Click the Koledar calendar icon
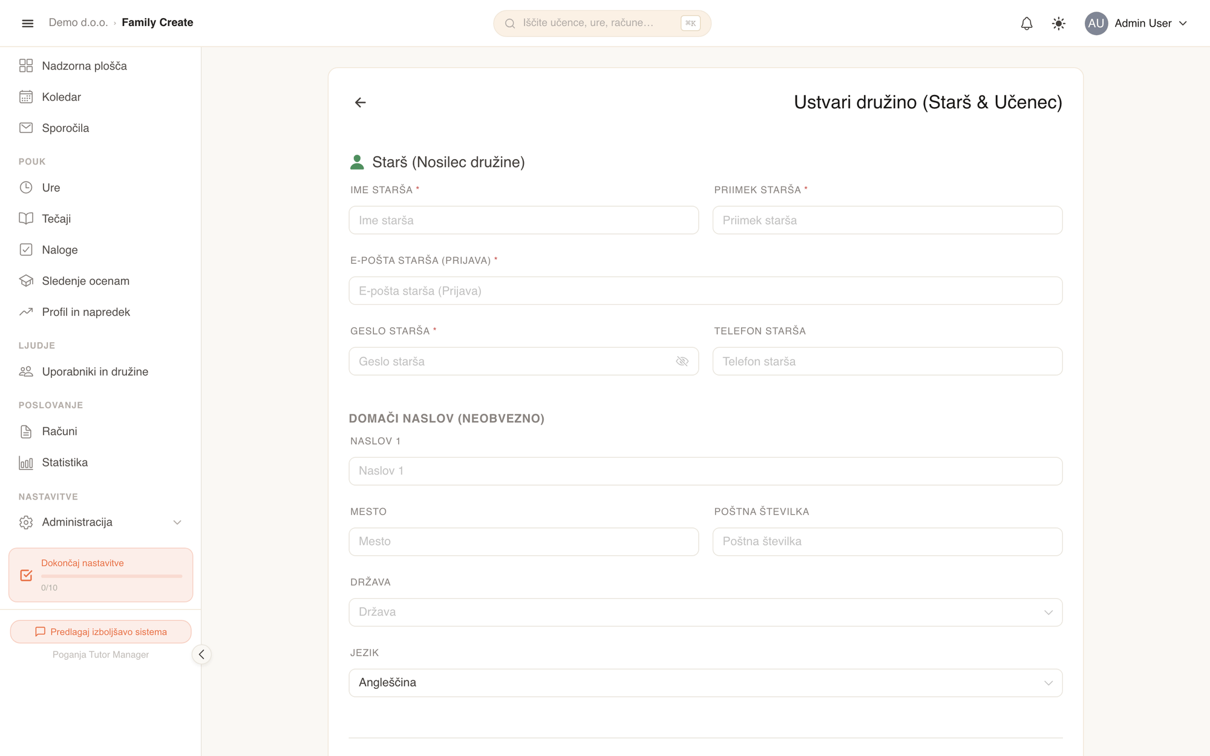This screenshot has height=756, width=1210. coord(26,97)
